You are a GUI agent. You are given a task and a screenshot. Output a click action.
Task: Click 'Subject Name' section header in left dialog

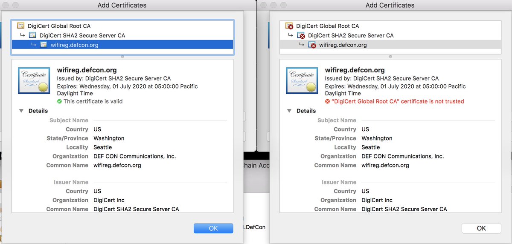69,121
